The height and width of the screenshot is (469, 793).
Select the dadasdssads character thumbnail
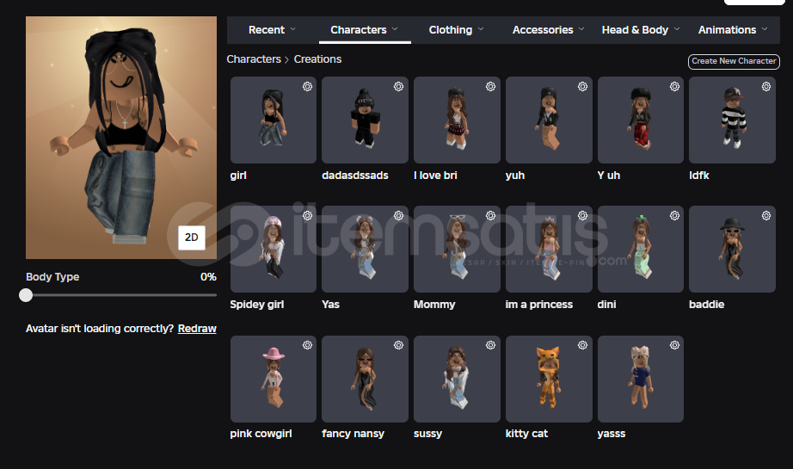[366, 120]
